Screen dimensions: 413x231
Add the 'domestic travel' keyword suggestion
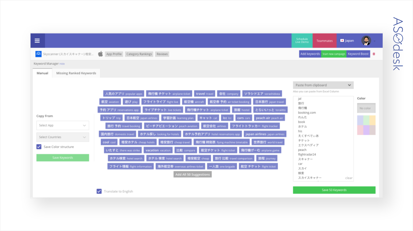click(117, 134)
